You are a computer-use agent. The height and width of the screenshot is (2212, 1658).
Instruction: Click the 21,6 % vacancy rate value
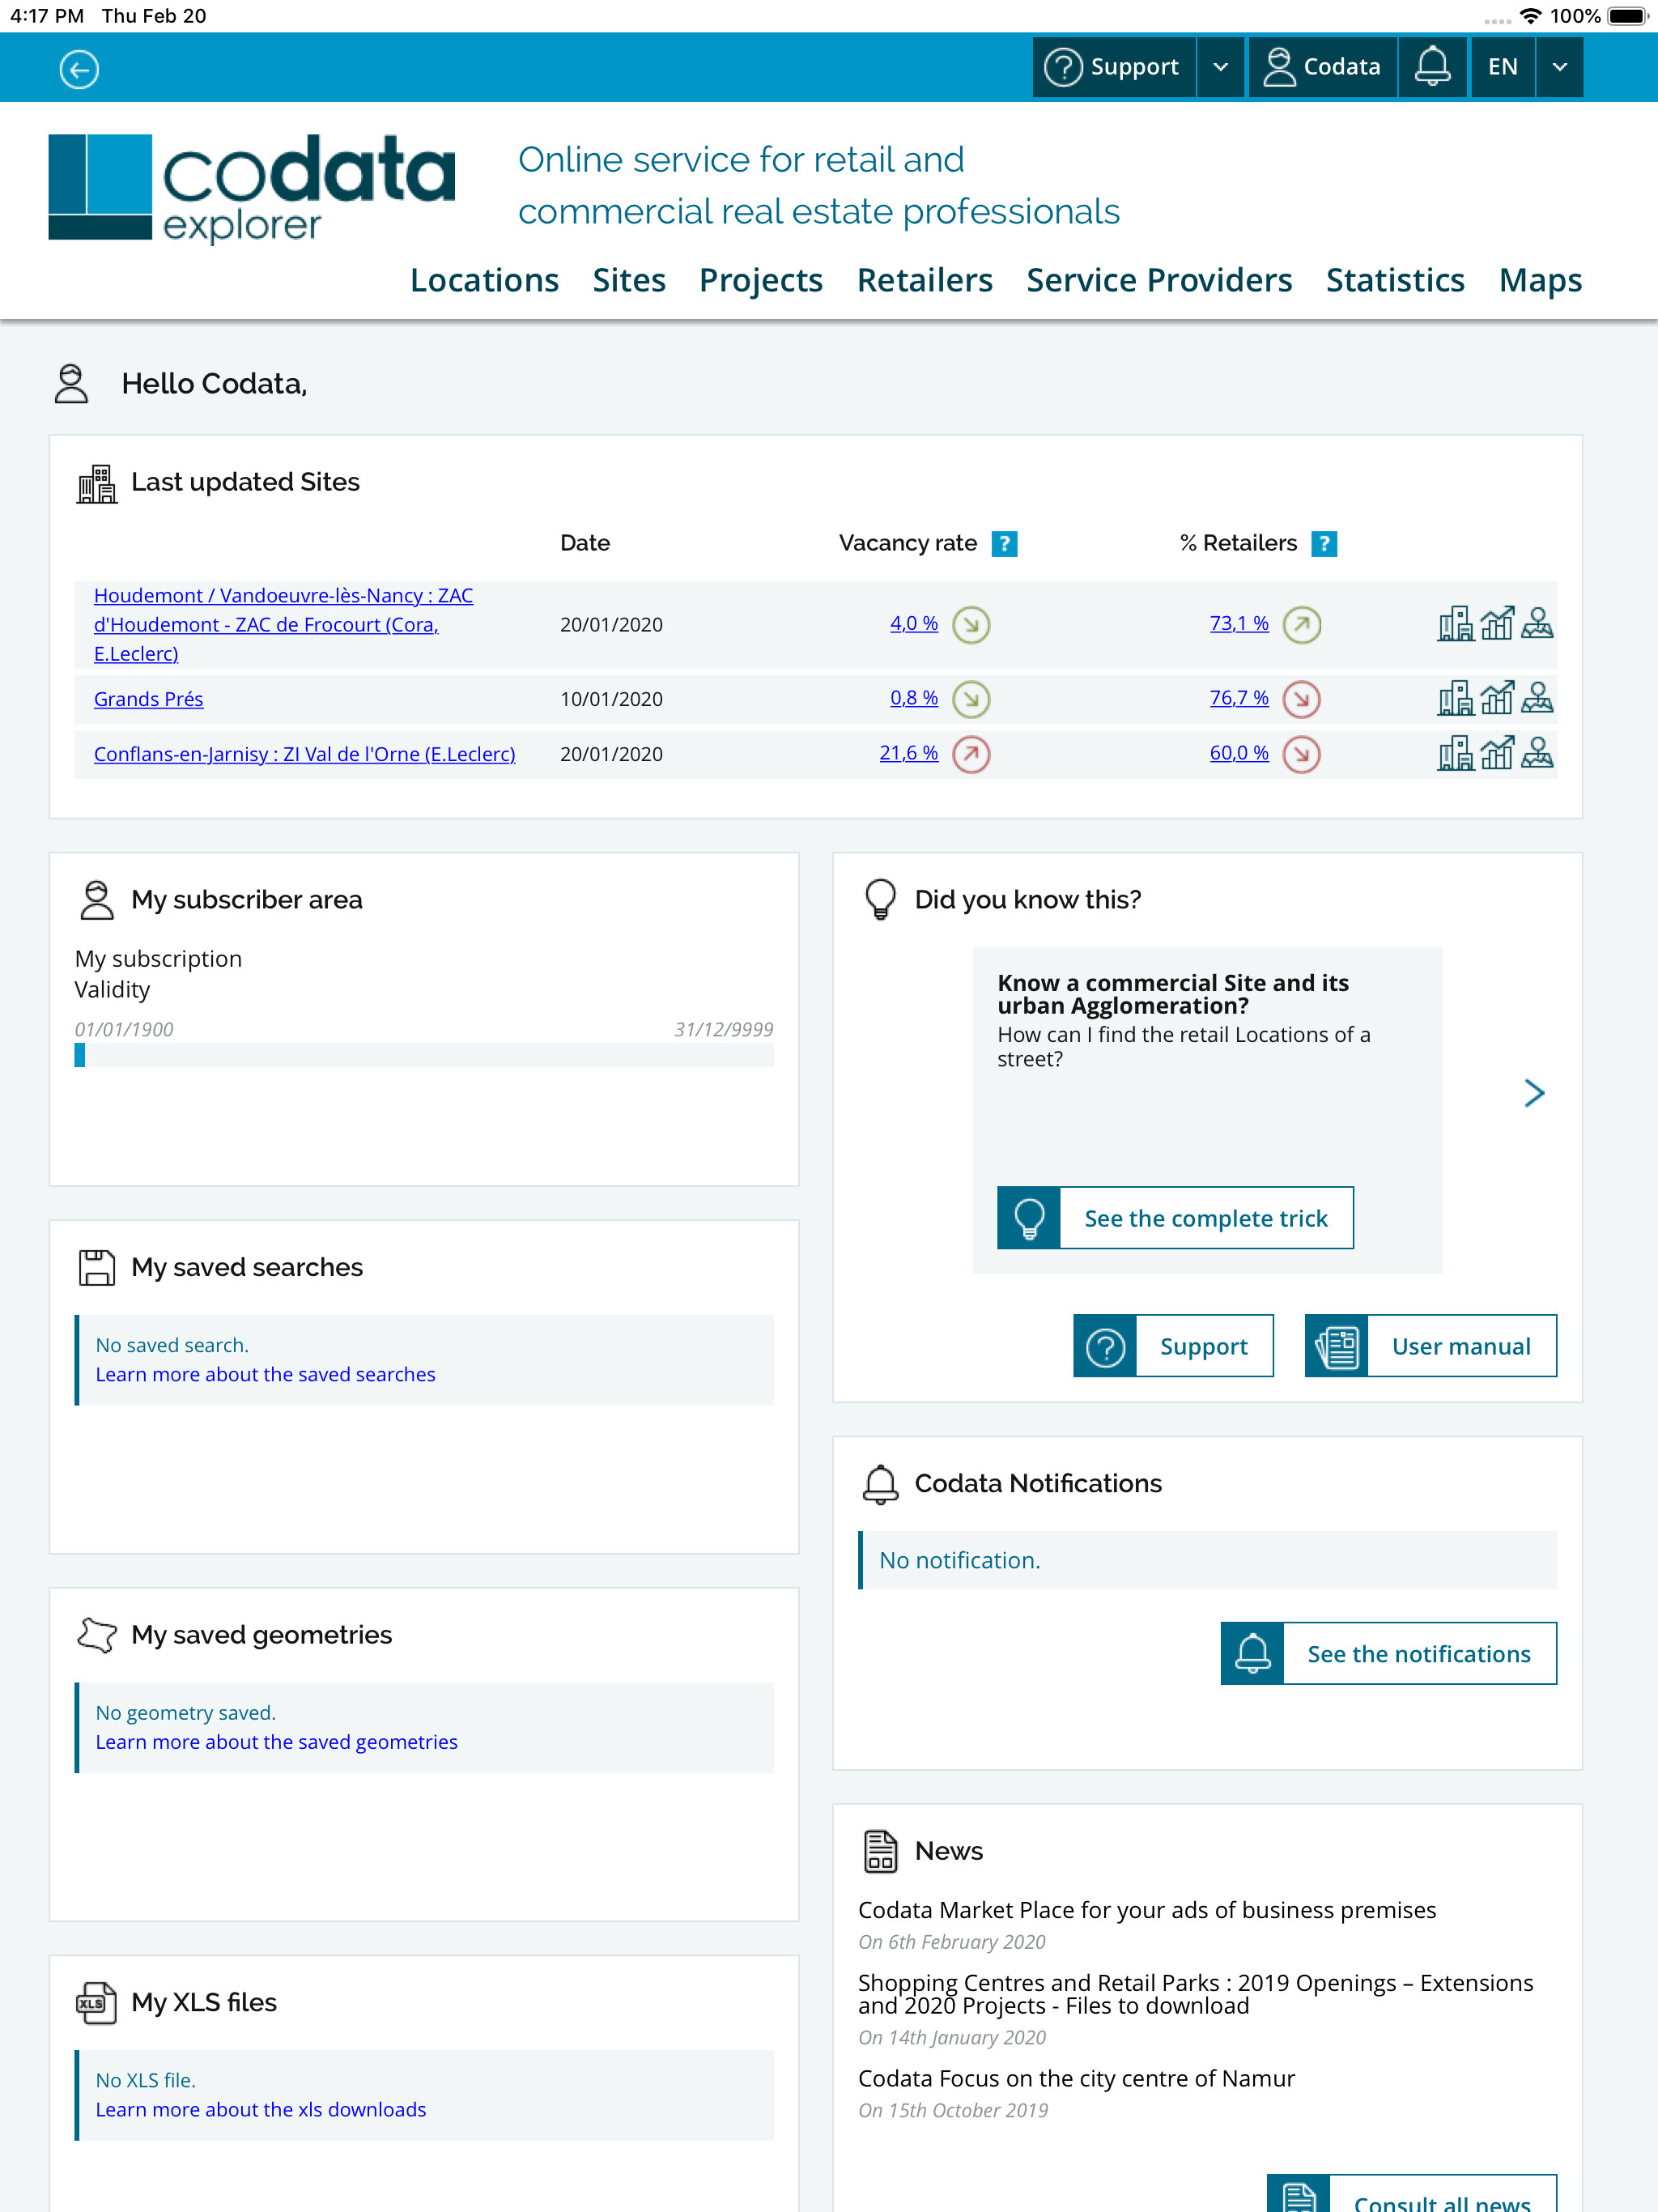tap(909, 752)
